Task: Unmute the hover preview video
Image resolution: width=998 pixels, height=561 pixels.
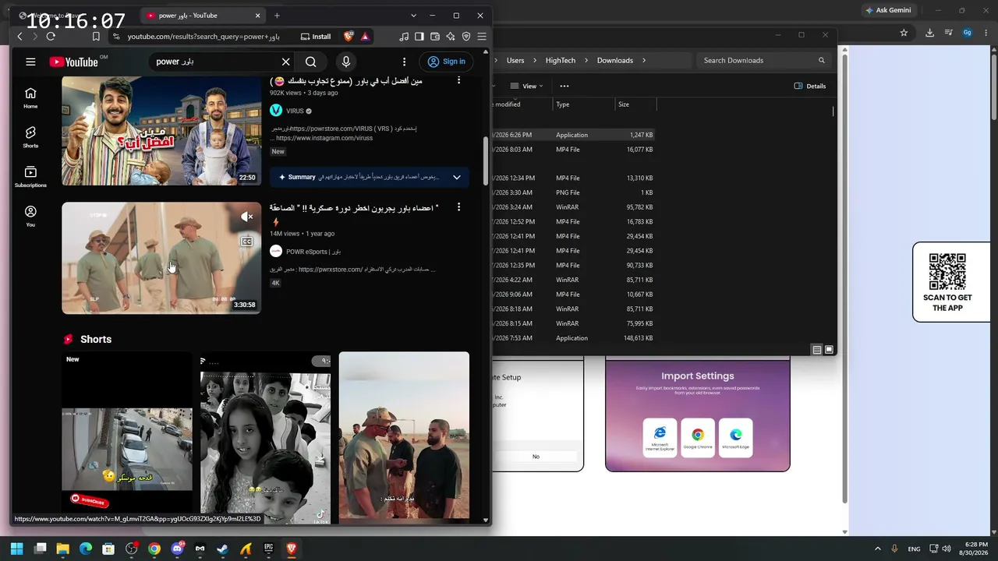Action: click(246, 217)
